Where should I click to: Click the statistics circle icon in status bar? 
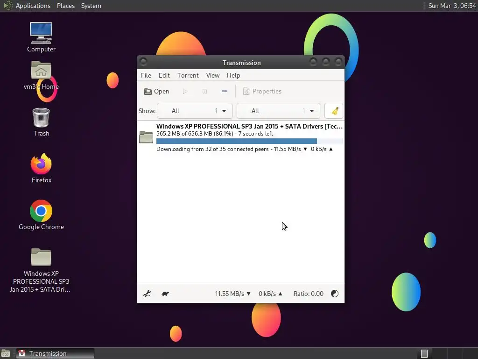coord(334,294)
